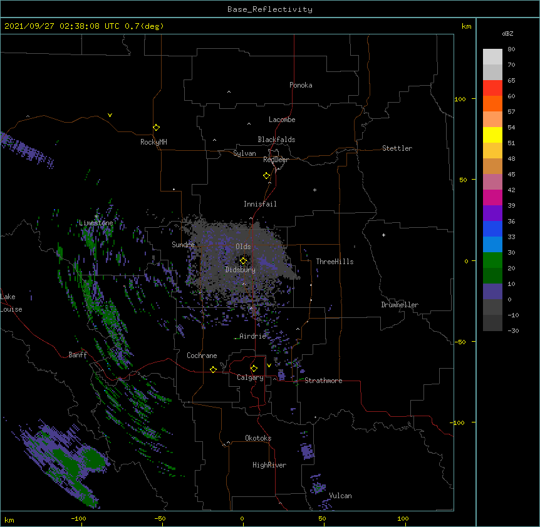
Task: Click the Blackfalds city label
Action: point(276,140)
